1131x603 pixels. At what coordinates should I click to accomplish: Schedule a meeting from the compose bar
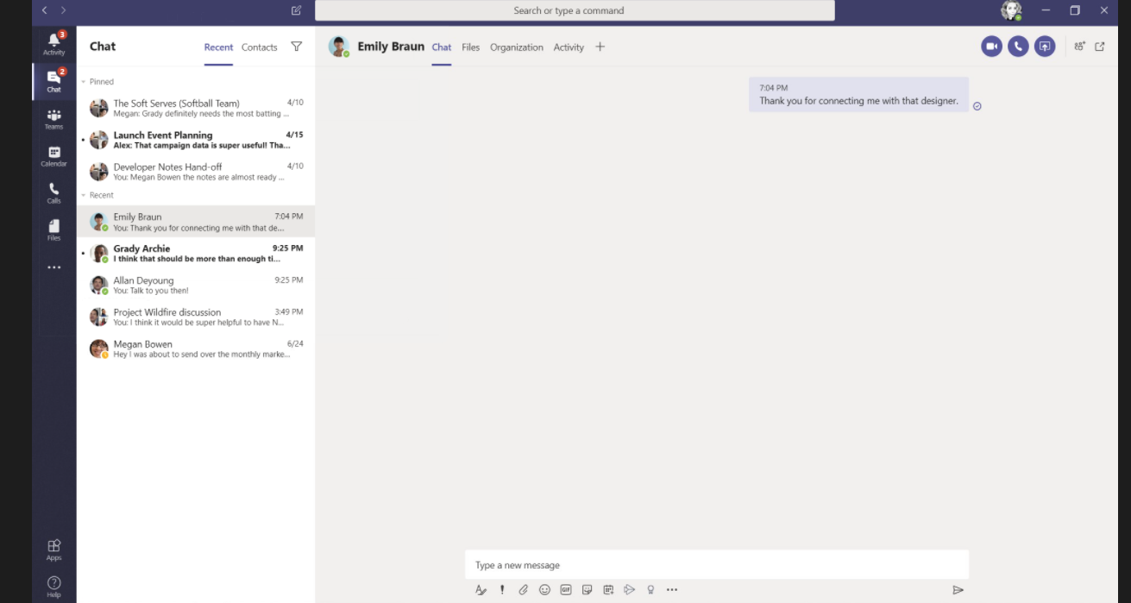[x=608, y=589]
